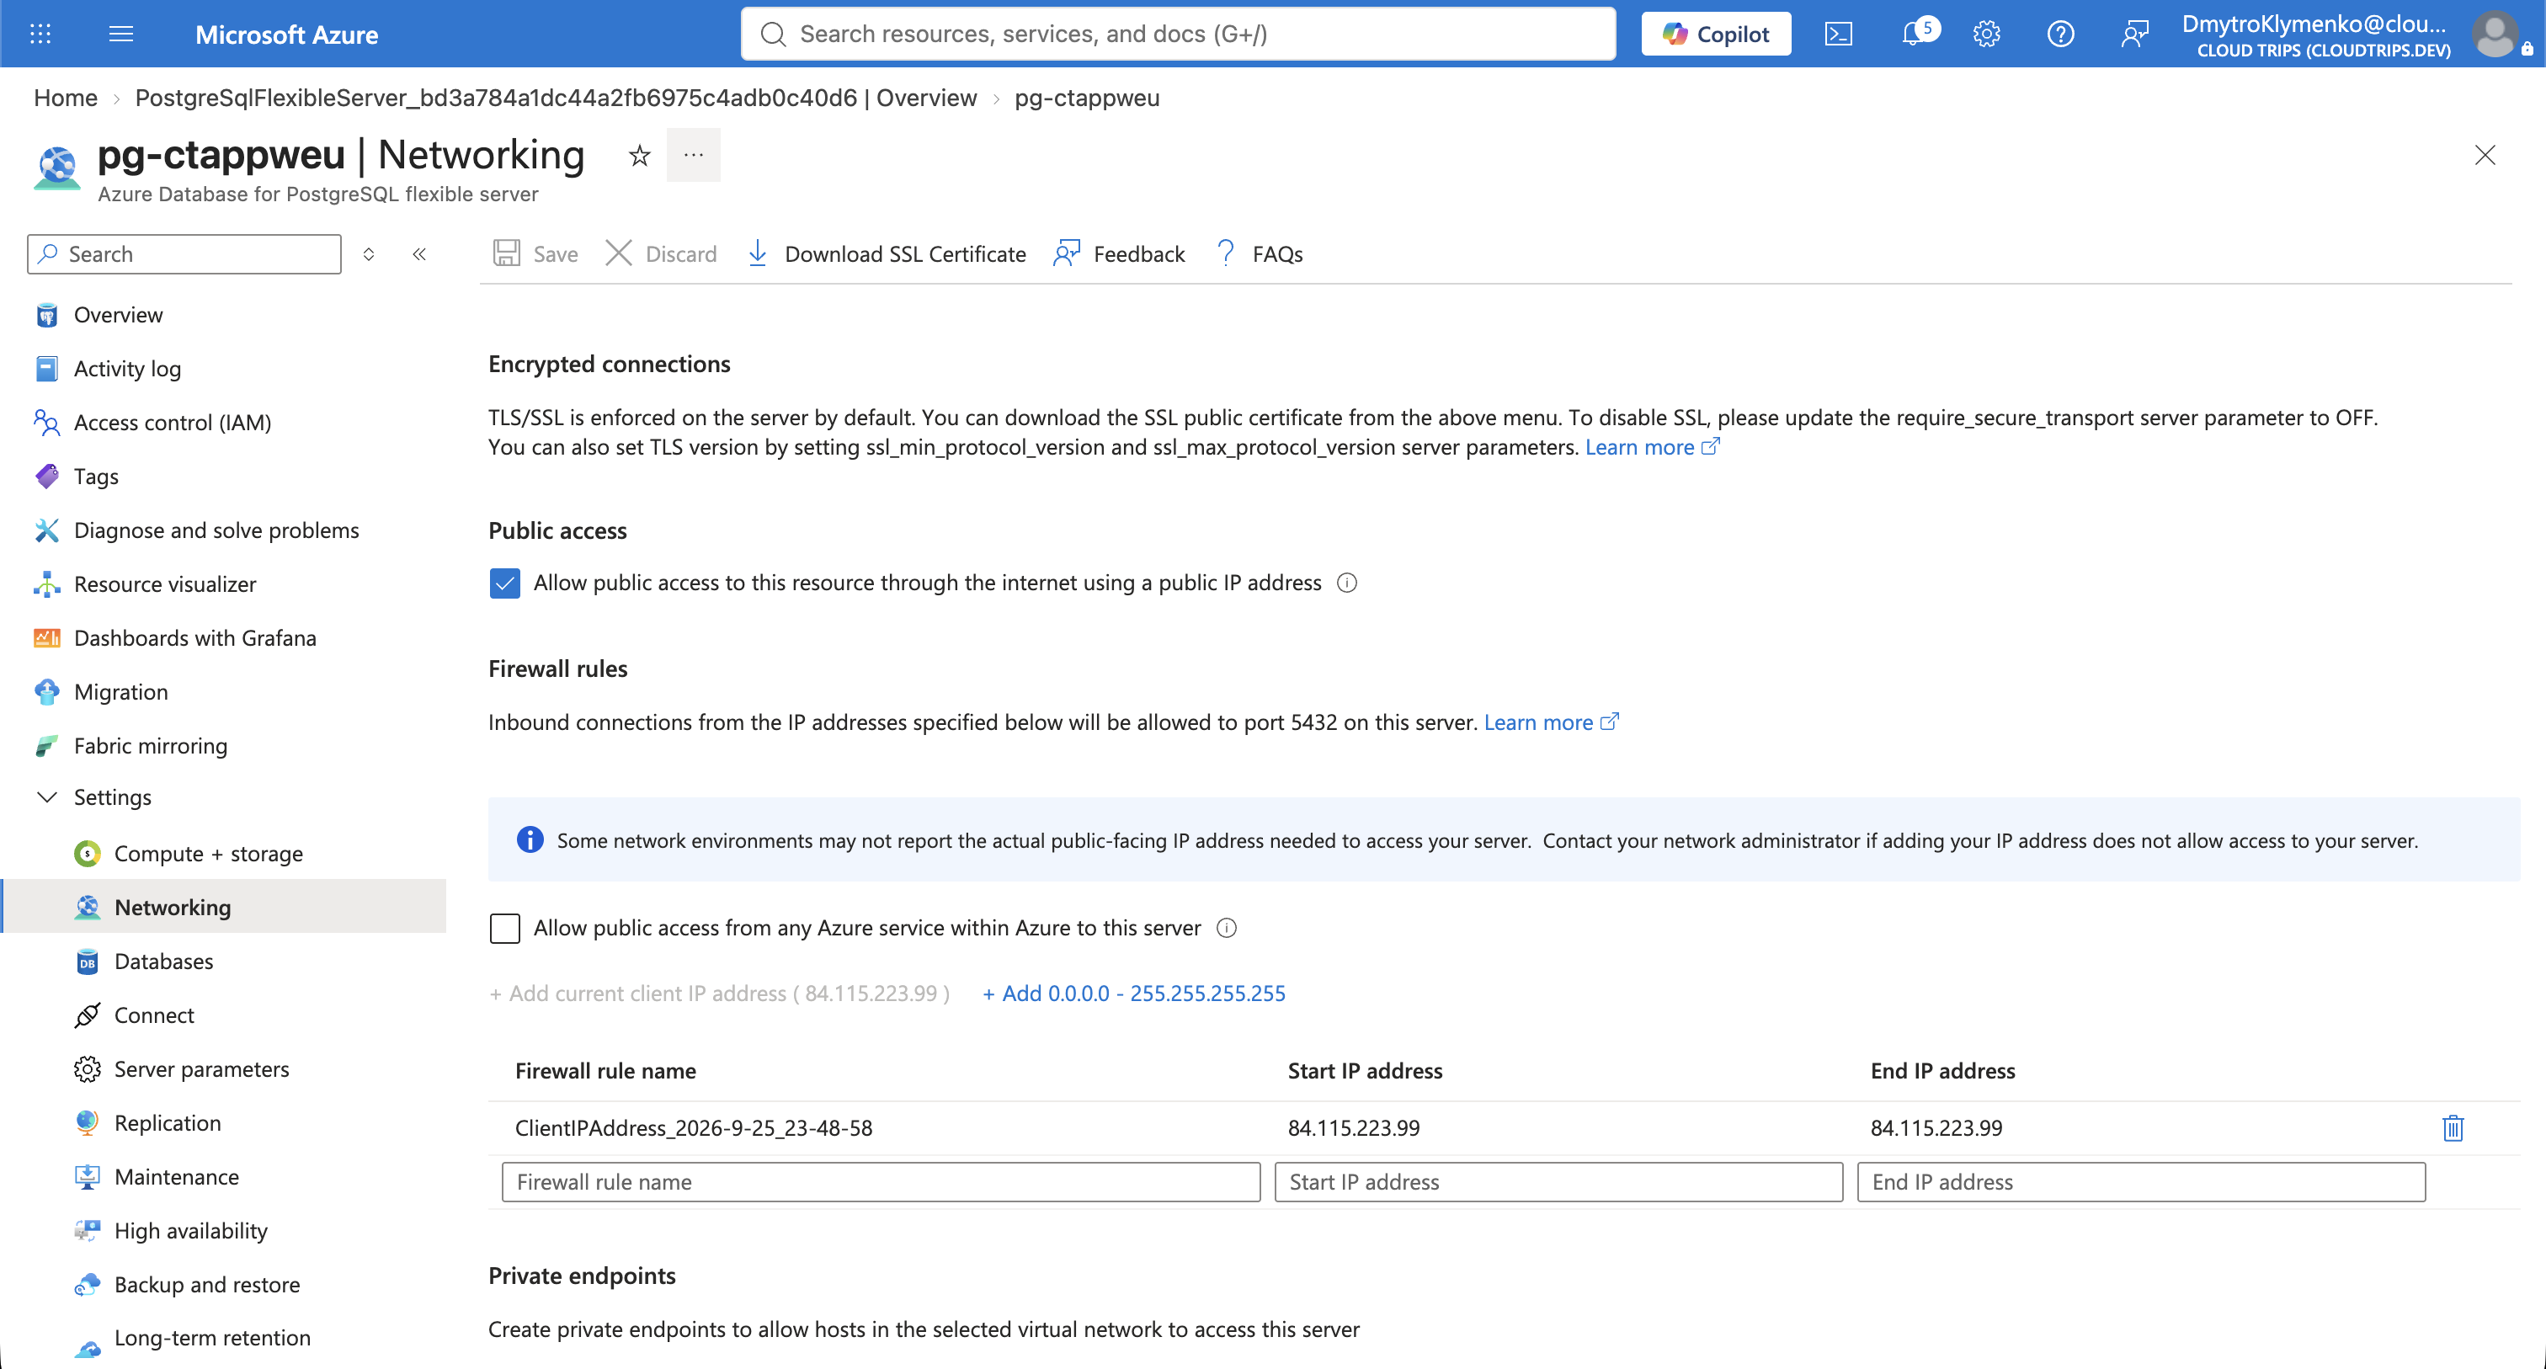
Task: Click Learn more under Firewall rules
Action: pos(1551,722)
